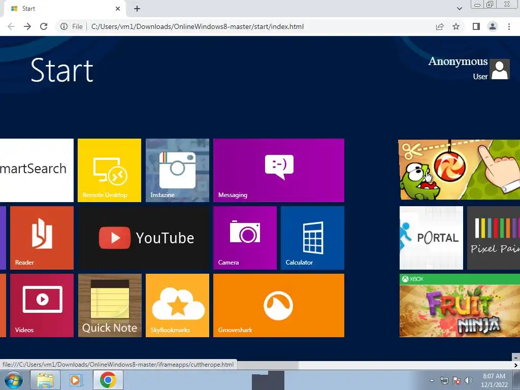Open Action Center flag icon
The width and height of the screenshot is (520, 390).
pos(457,380)
